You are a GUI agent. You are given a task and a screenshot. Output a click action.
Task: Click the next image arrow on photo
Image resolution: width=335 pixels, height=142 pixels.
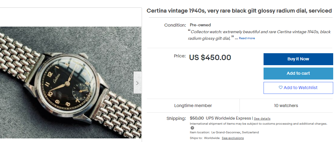[x=137, y=83]
